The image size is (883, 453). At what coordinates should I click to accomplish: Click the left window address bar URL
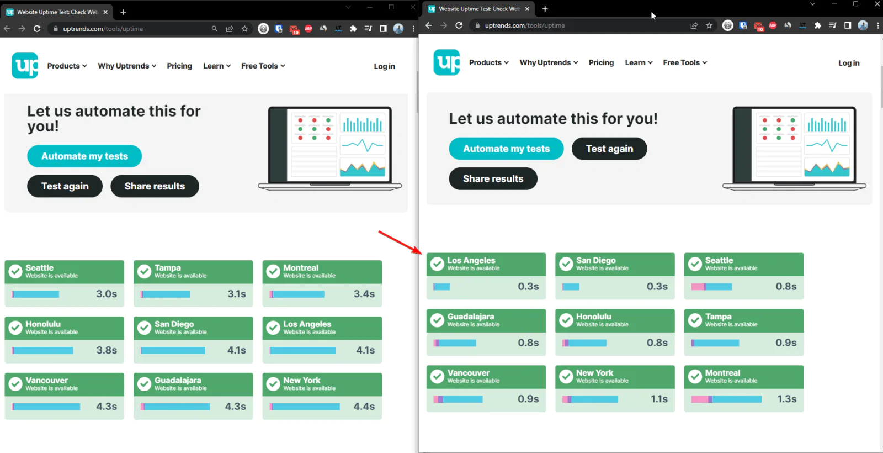click(103, 29)
